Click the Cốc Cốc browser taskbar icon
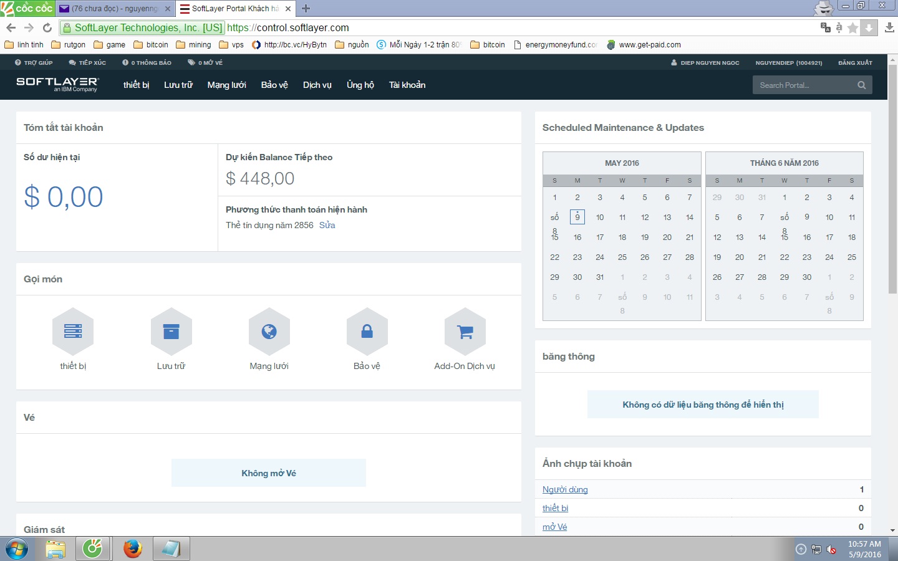Screen dimensions: 898x561 [93, 549]
